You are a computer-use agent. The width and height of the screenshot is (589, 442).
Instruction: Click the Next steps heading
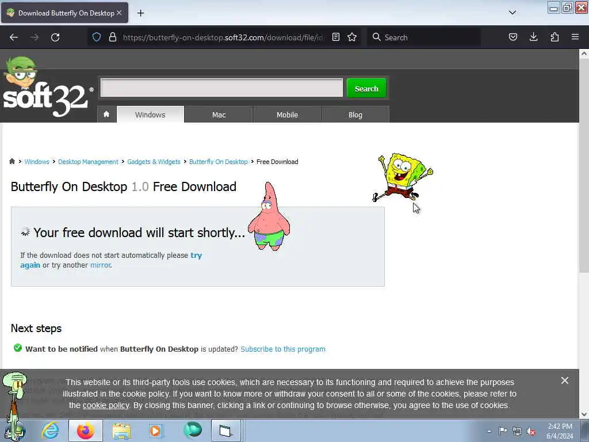point(36,329)
